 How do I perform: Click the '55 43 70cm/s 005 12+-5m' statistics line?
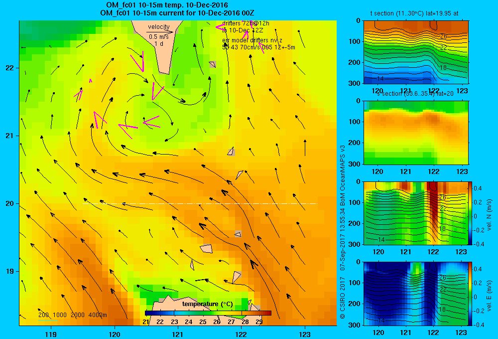click(258, 47)
